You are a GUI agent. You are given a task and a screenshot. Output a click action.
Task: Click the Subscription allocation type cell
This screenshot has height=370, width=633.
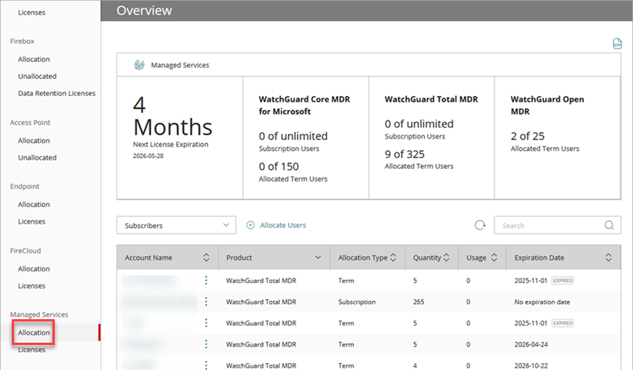(x=357, y=302)
